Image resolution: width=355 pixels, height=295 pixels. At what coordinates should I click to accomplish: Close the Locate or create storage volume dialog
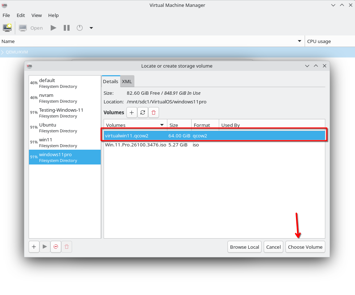[x=325, y=66]
